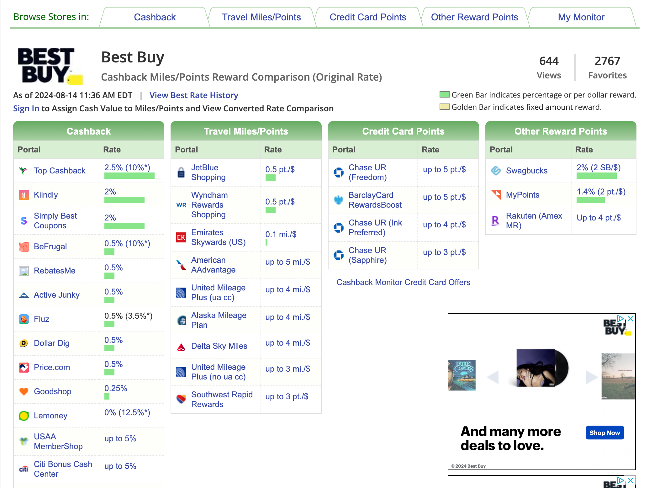Switch to the Travel Miles/Points tab
This screenshot has width=649, height=488.
(261, 17)
